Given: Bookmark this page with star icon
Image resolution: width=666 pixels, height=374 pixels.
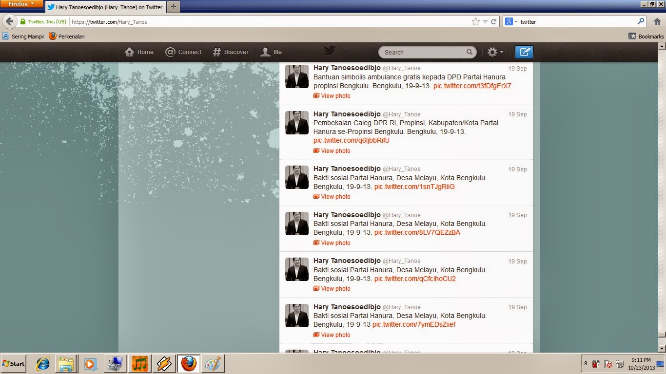Looking at the screenshot, I should pyautogui.click(x=475, y=21).
